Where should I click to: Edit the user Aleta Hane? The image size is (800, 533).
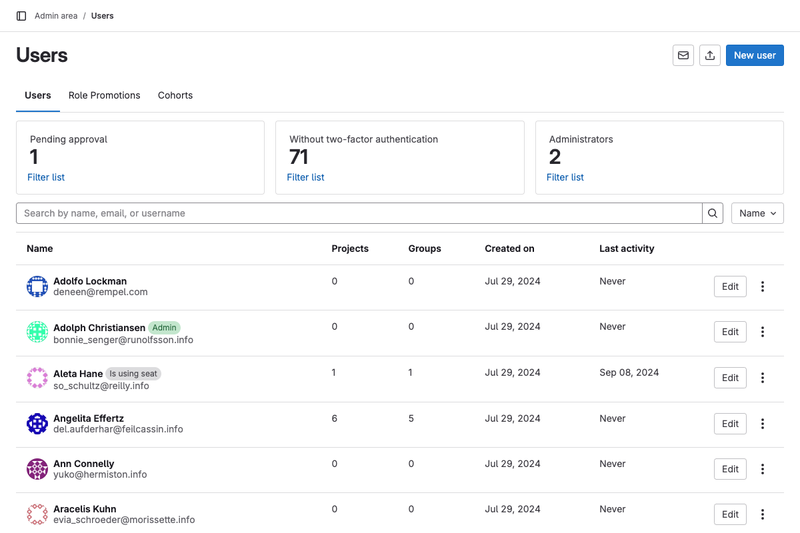(730, 378)
